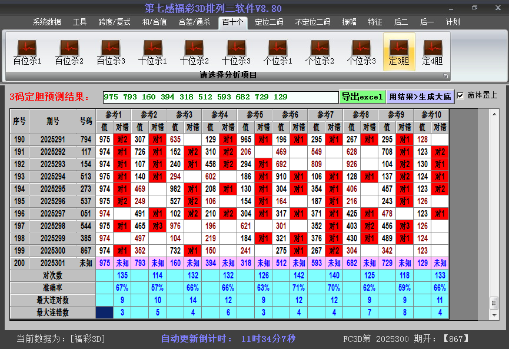This screenshot has height=349, width=509.
Task: Select the 个位杀2 analysis icon
Action: click(x=320, y=52)
